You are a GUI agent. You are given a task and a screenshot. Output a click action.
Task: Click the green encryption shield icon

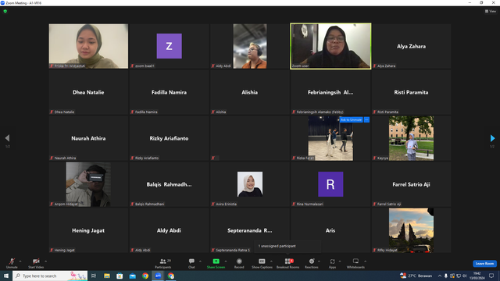5,11
